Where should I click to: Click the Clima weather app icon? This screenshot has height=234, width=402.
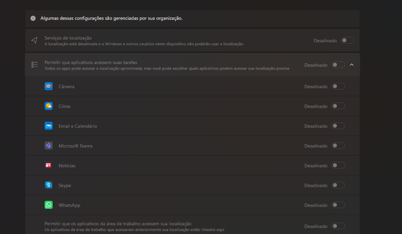click(49, 106)
